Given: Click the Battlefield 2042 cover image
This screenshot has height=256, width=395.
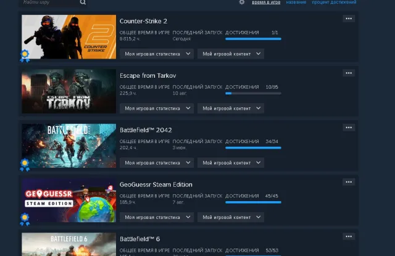Looking at the screenshot, I should coord(69,146).
